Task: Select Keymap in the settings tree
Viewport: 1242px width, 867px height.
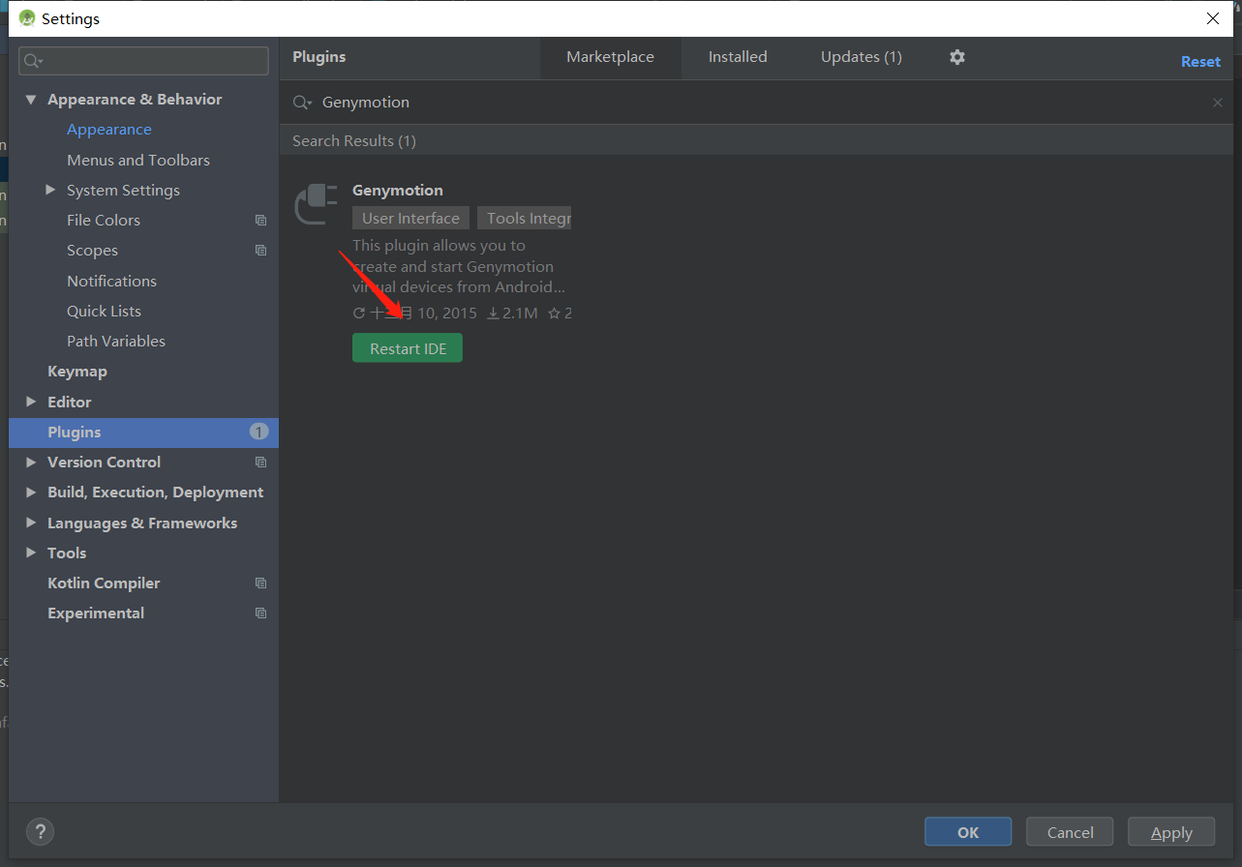Action: coord(77,371)
